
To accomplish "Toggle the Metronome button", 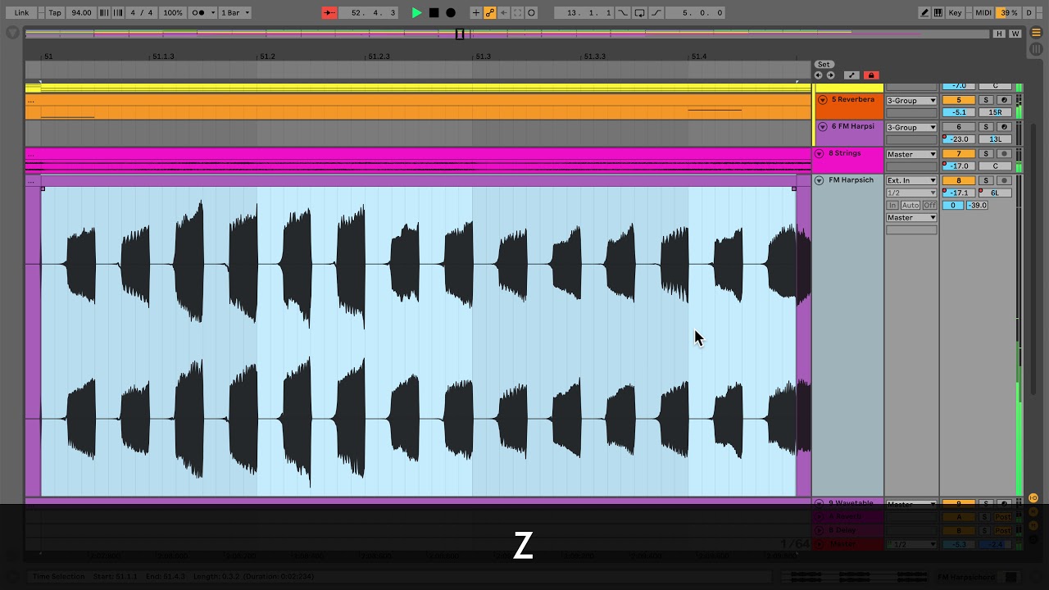I will 198,12.
